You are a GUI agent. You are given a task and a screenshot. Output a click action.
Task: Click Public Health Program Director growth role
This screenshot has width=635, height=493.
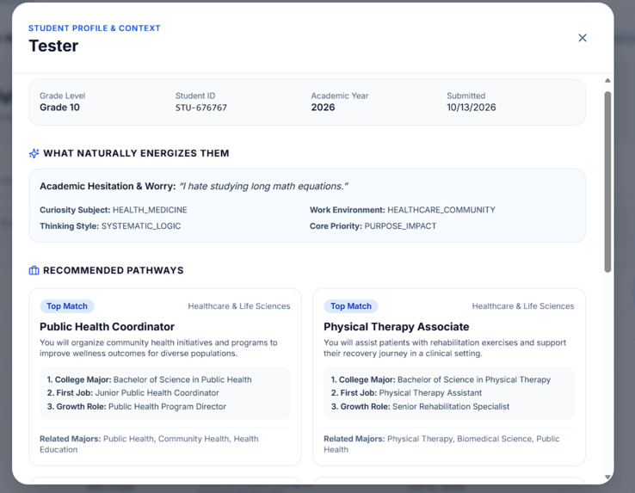(x=167, y=406)
